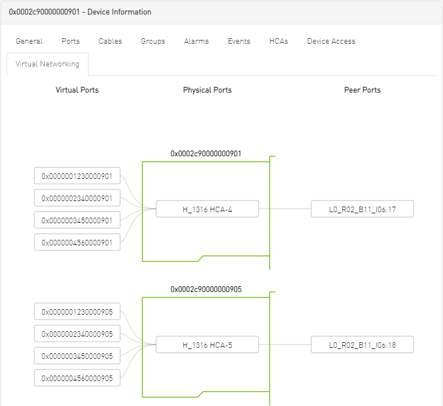This screenshot has height=406, width=443.
Task: Click peer port L0_R02_B11_I06:18
Action: (x=363, y=344)
